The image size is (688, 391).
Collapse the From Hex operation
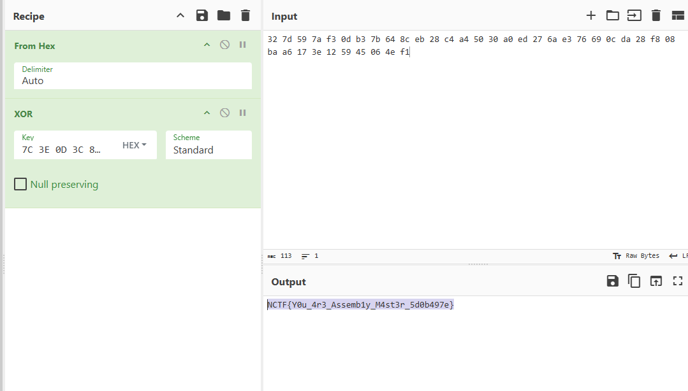[207, 45]
